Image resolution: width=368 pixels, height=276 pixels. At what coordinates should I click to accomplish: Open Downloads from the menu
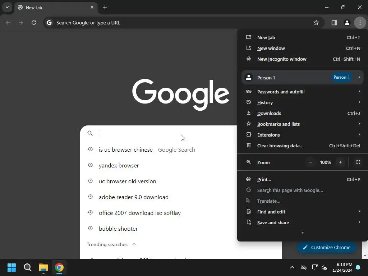tap(303, 113)
